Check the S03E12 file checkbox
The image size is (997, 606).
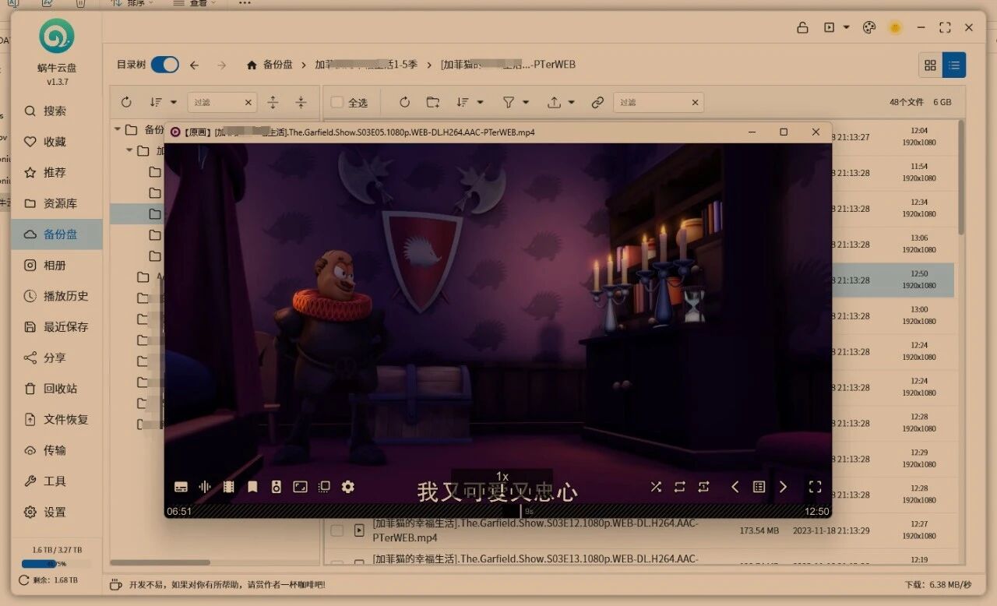(337, 530)
